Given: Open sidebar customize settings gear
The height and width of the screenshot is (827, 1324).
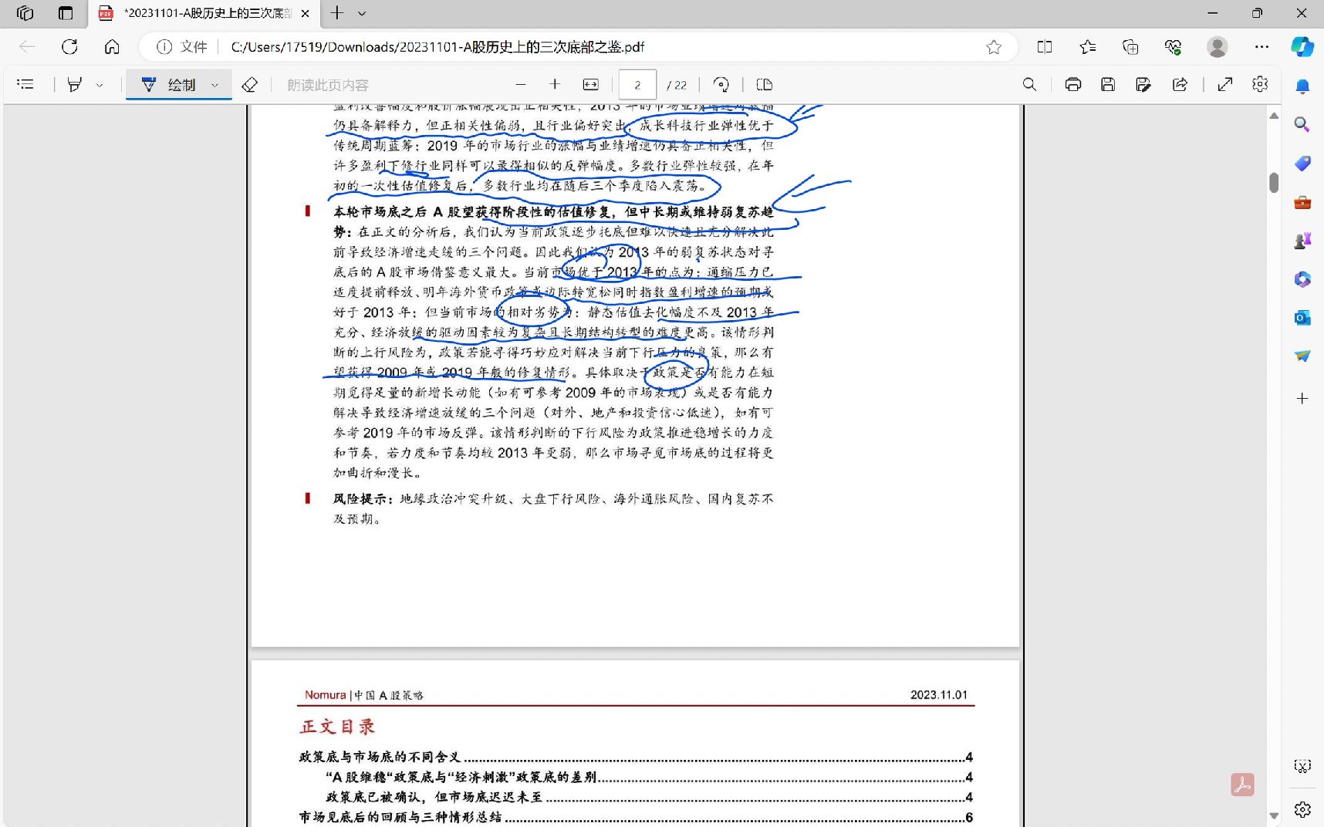Looking at the screenshot, I should coord(1302,809).
